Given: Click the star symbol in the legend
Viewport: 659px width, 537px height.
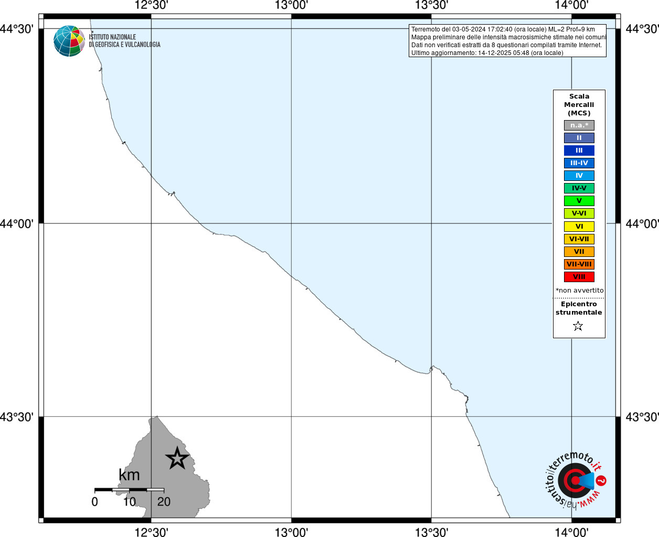Looking at the screenshot, I should click(x=578, y=326).
